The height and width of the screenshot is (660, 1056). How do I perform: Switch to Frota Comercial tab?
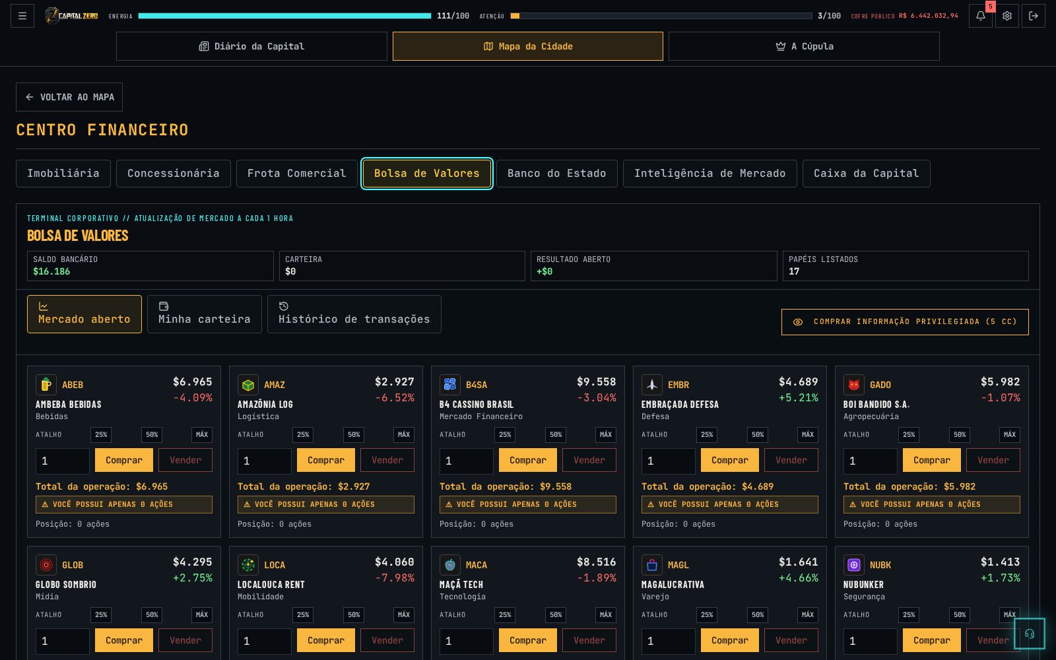click(x=297, y=174)
